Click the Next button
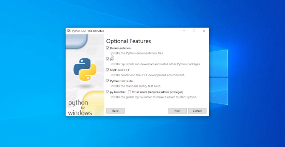 (x=177, y=111)
